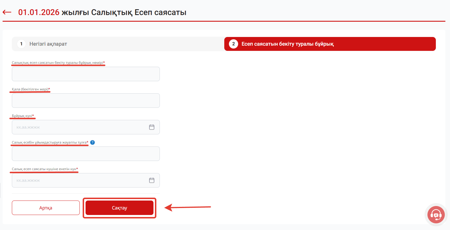This screenshot has width=450, height=230.
Task: Click the blue question mark help icon
Action: 92,142
